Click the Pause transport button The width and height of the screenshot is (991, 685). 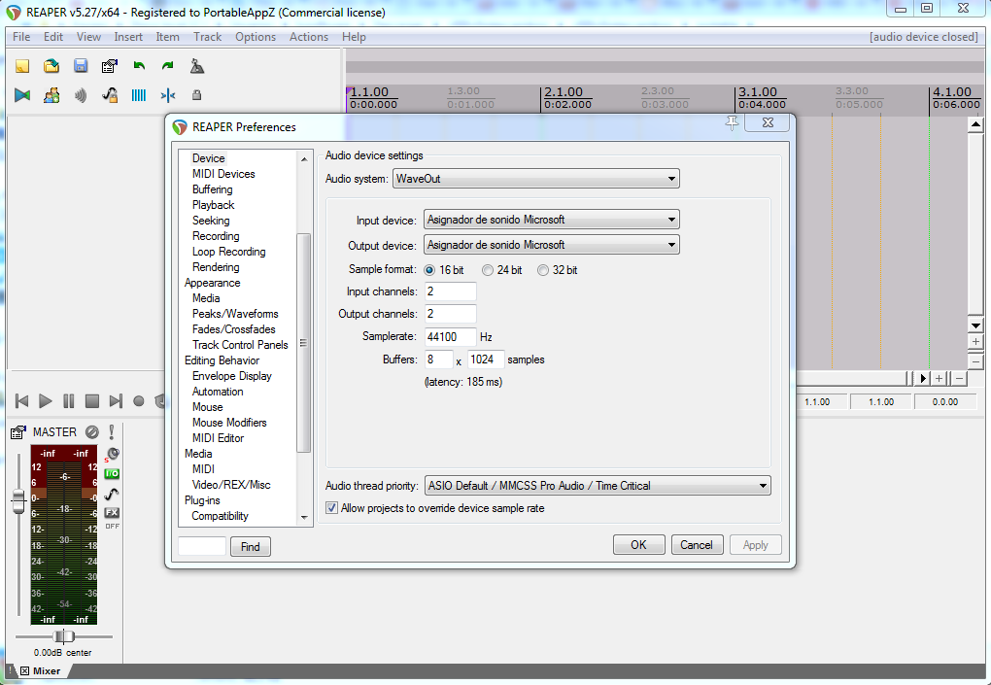(x=68, y=400)
